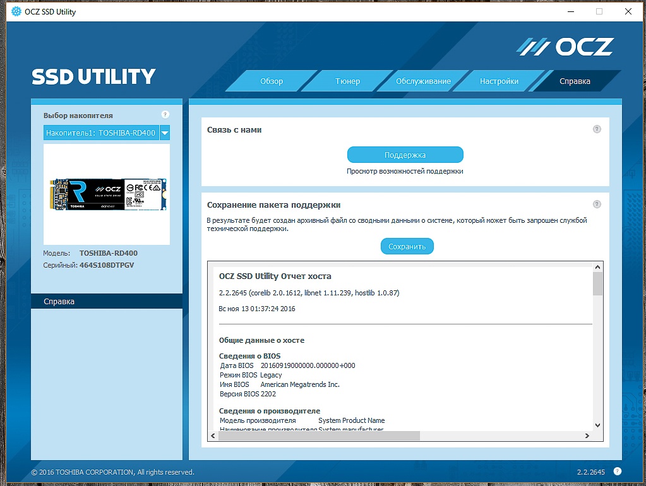Go to the Настройки tab
This screenshot has height=486, width=646.
click(499, 81)
